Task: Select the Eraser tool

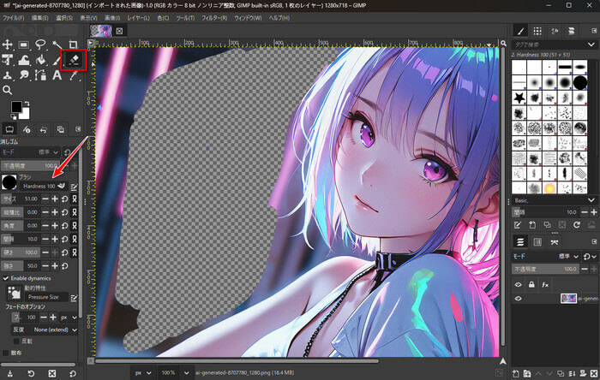Action: [x=74, y=60]
